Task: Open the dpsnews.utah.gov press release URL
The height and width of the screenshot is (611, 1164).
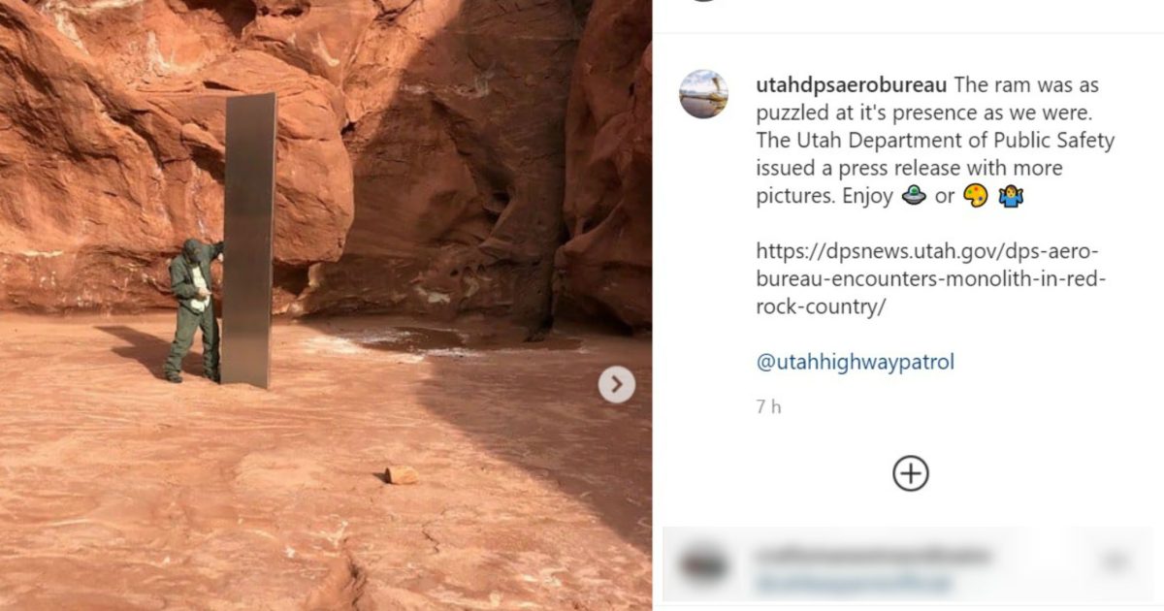Action: pos(930,279)
